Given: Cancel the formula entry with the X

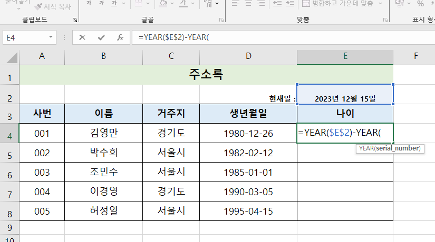Looking at the screenshot, I should tap(82, 37).
